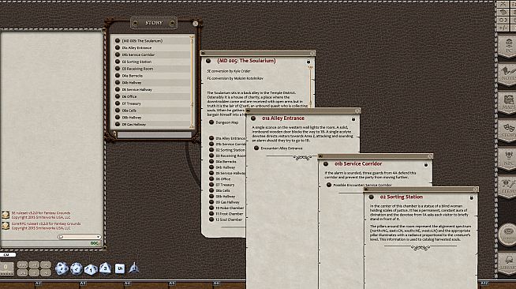
Task: Open the chat speaker dropdown
Action: pyautogui.click(x=80, y=237)
